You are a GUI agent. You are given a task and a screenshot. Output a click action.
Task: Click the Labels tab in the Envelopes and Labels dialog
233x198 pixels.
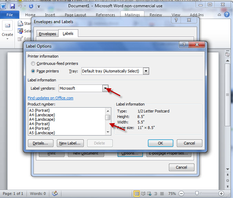68,33
